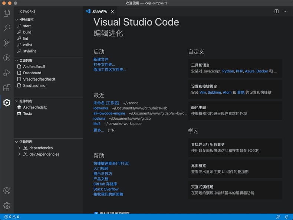293x220 pixels.
Task: Close the 欢迎使用 tab
Action: coord(112,12)
